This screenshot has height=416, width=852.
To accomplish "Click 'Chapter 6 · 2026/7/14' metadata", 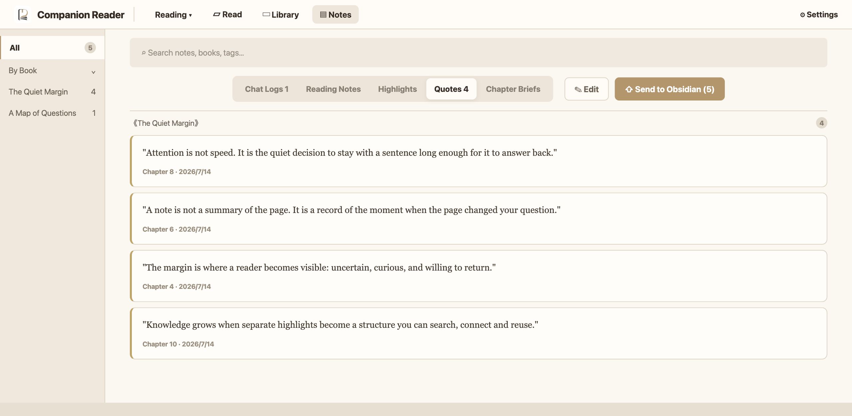I will pyautogui.click(x=176, y=229).
